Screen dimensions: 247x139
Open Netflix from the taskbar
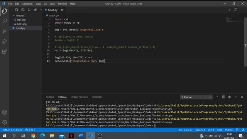coord(71,136)
